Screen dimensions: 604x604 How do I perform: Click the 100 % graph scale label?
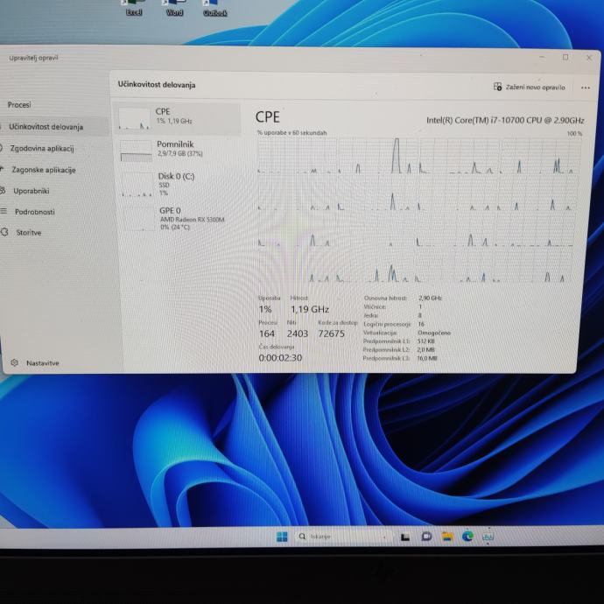click(x=574, y=134)
